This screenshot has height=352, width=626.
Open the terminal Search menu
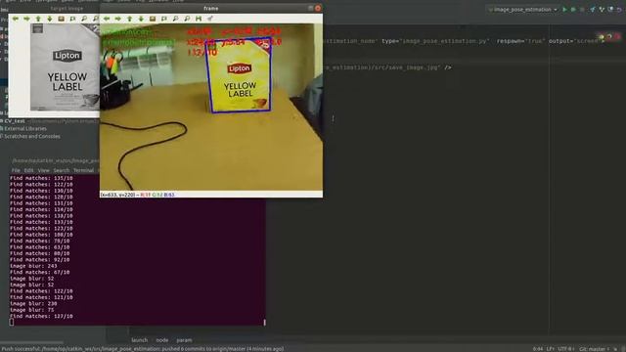click(61, 170)
